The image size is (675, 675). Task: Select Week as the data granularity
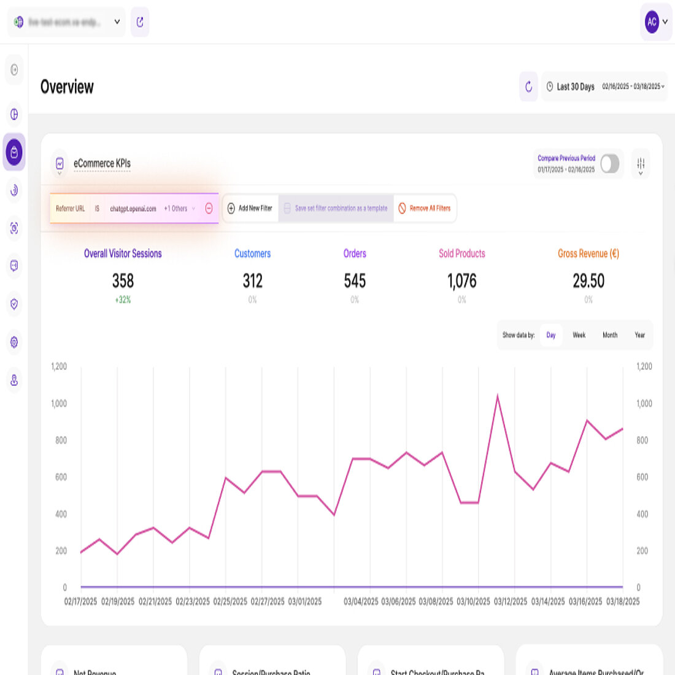click(579, 335)
